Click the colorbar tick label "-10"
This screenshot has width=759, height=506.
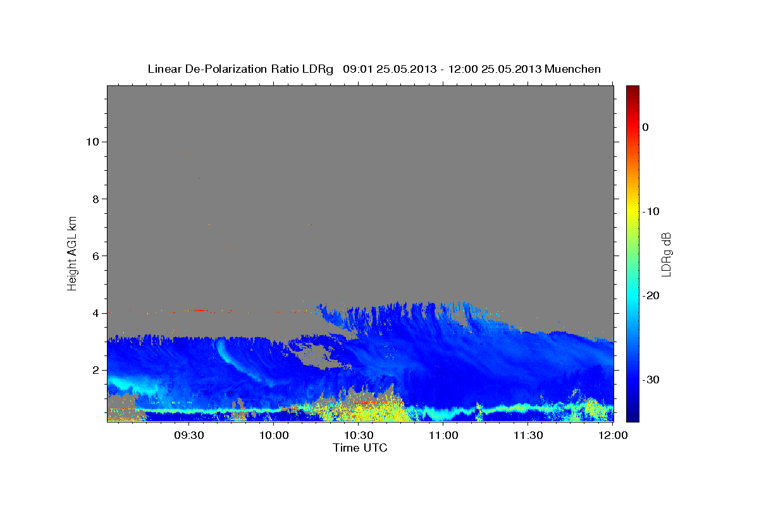[651, 211]
